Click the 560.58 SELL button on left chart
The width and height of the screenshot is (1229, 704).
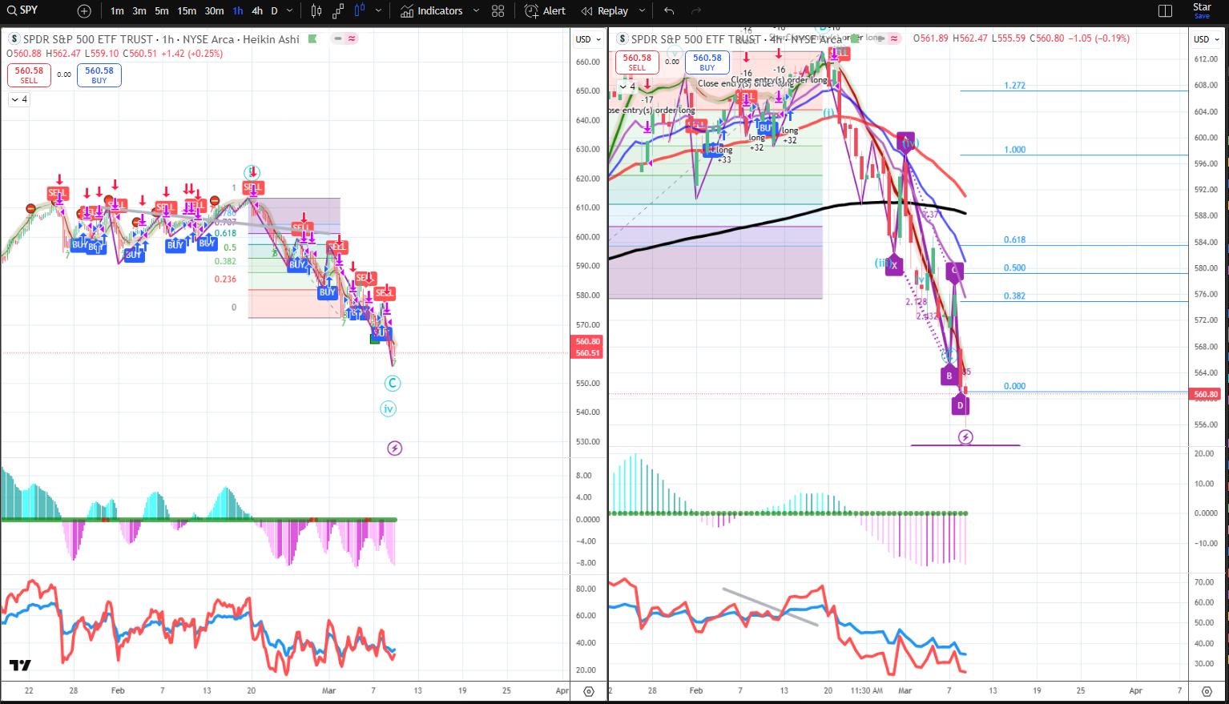tap(29, 74)
